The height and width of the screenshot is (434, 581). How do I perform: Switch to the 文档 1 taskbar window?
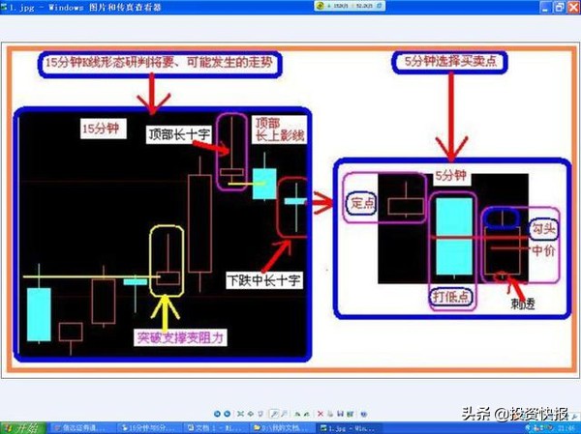coord(218,427)
